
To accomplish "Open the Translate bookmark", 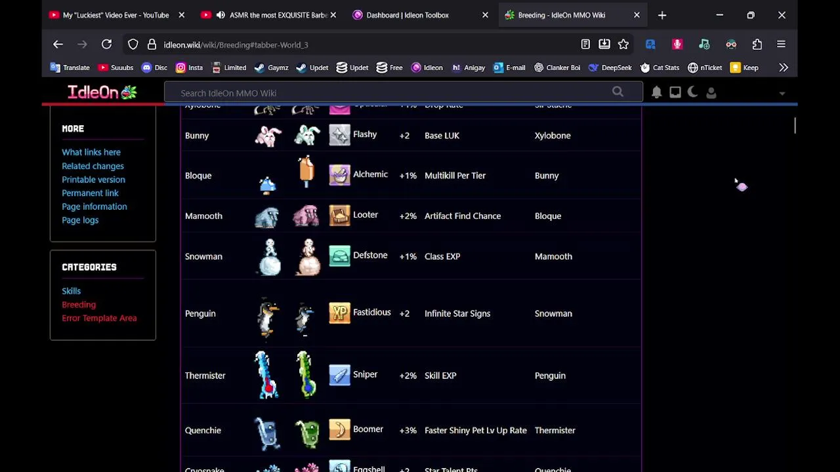I will pos(70,68).
